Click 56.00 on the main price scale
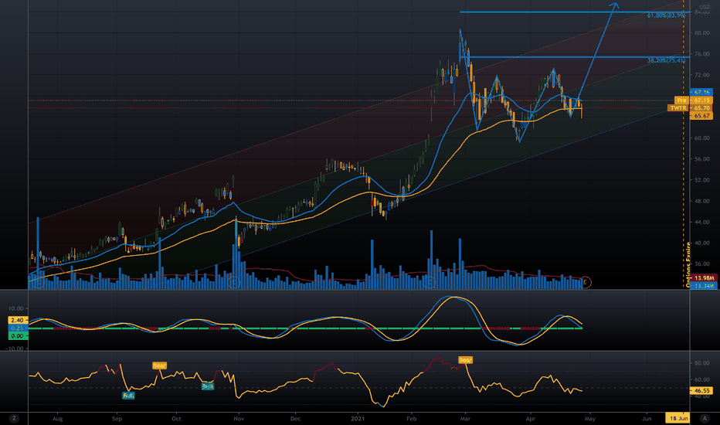This screenshot has height=425, width=720. point(702,159)
